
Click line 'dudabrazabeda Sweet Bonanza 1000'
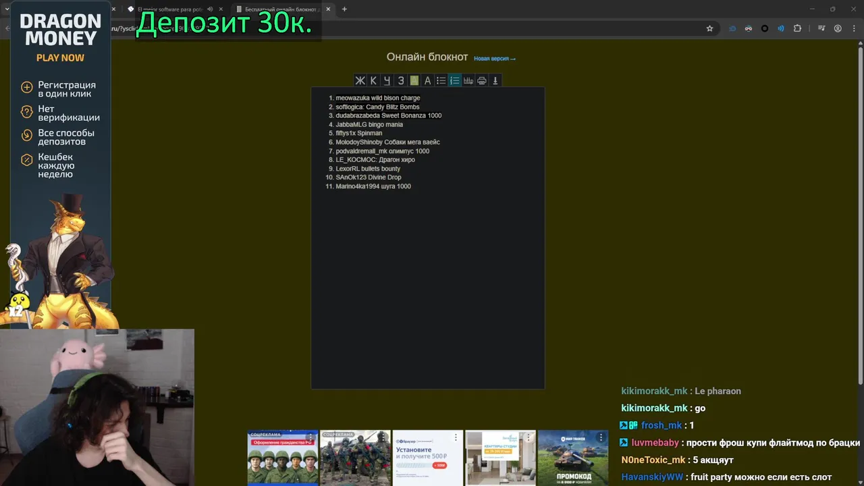click(x=389, y=115)
